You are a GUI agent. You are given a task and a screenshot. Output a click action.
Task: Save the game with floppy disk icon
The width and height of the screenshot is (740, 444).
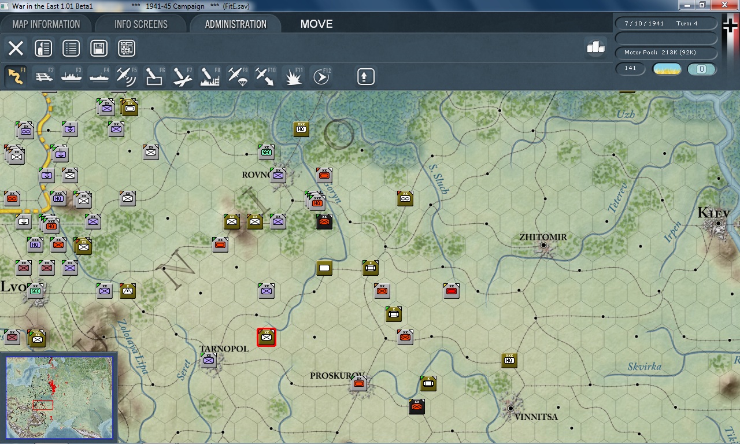coord(99,48)
